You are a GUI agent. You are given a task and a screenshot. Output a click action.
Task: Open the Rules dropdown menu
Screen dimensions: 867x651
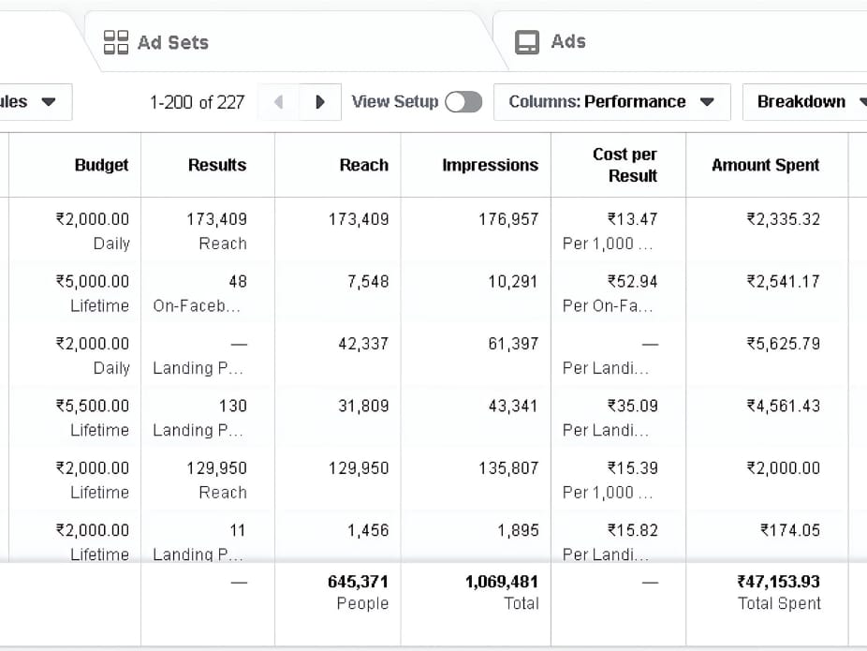click(x=36, y=102)
